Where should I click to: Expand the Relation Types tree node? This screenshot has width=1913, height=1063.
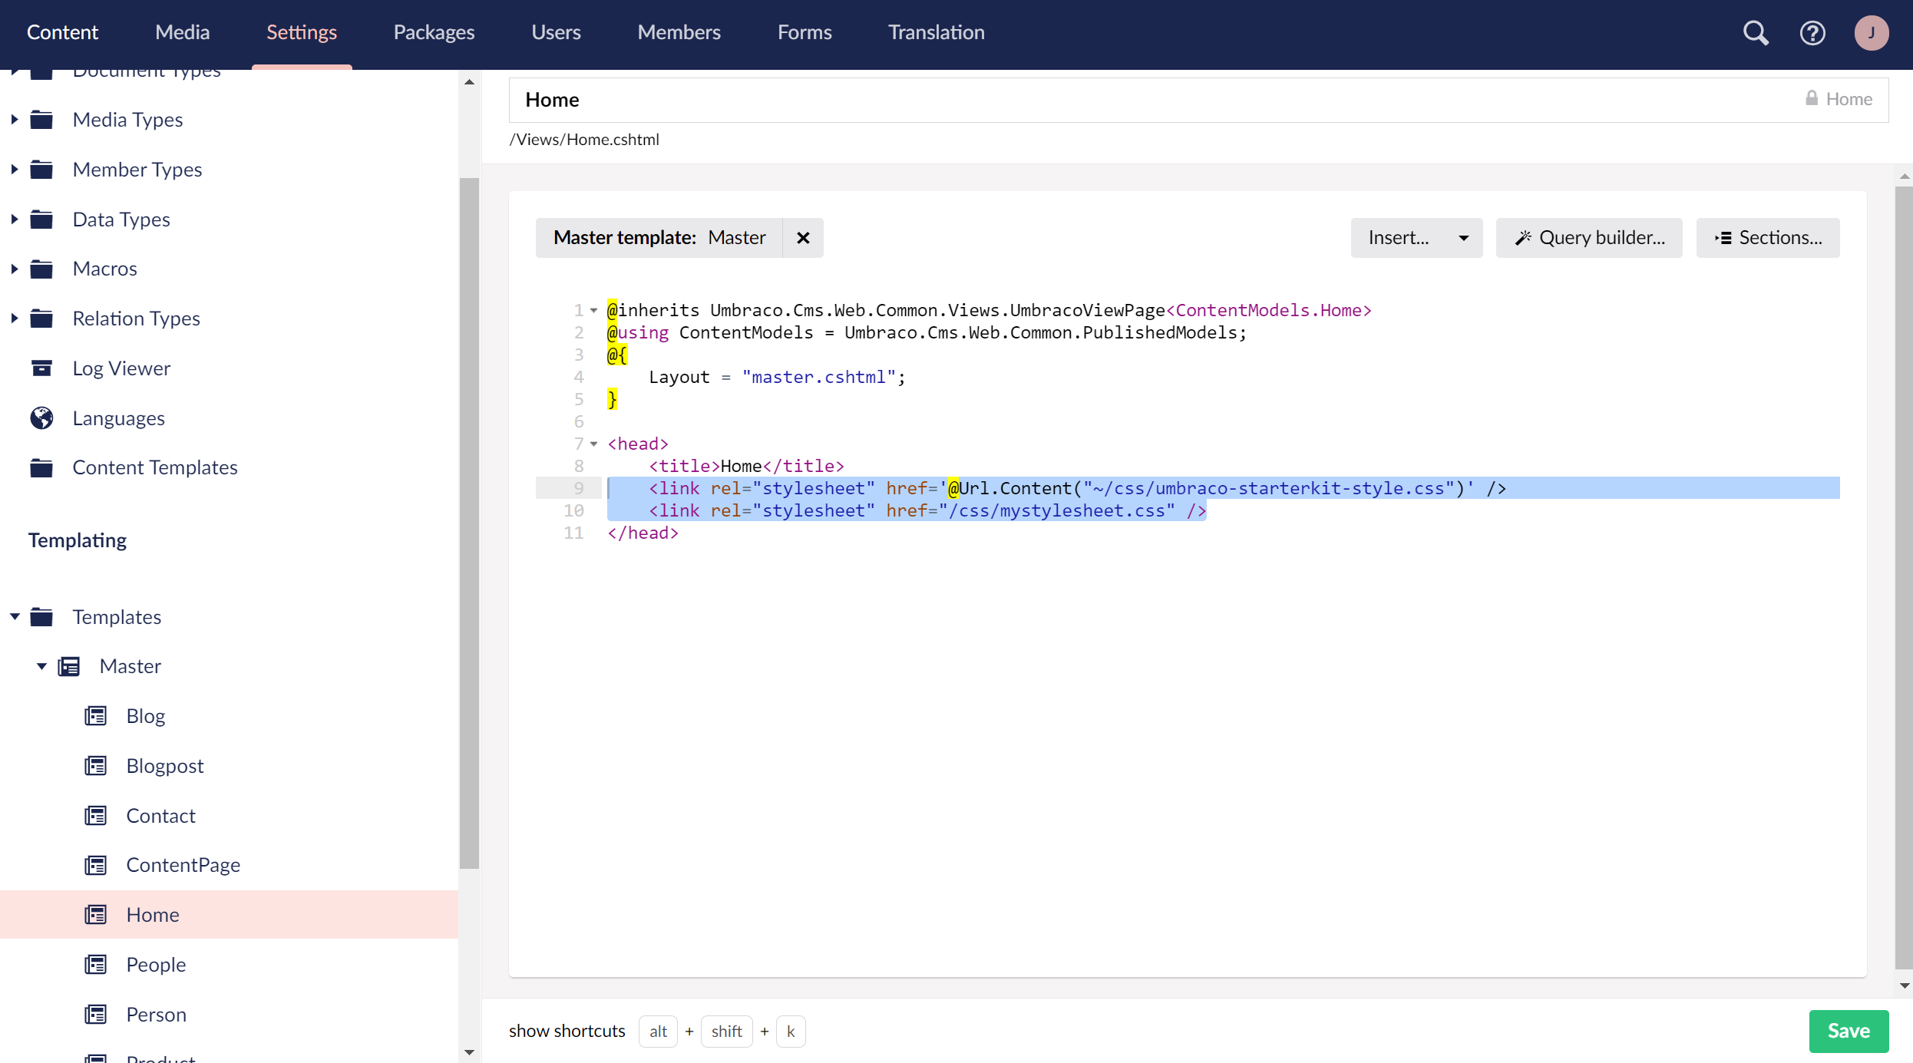15,319
